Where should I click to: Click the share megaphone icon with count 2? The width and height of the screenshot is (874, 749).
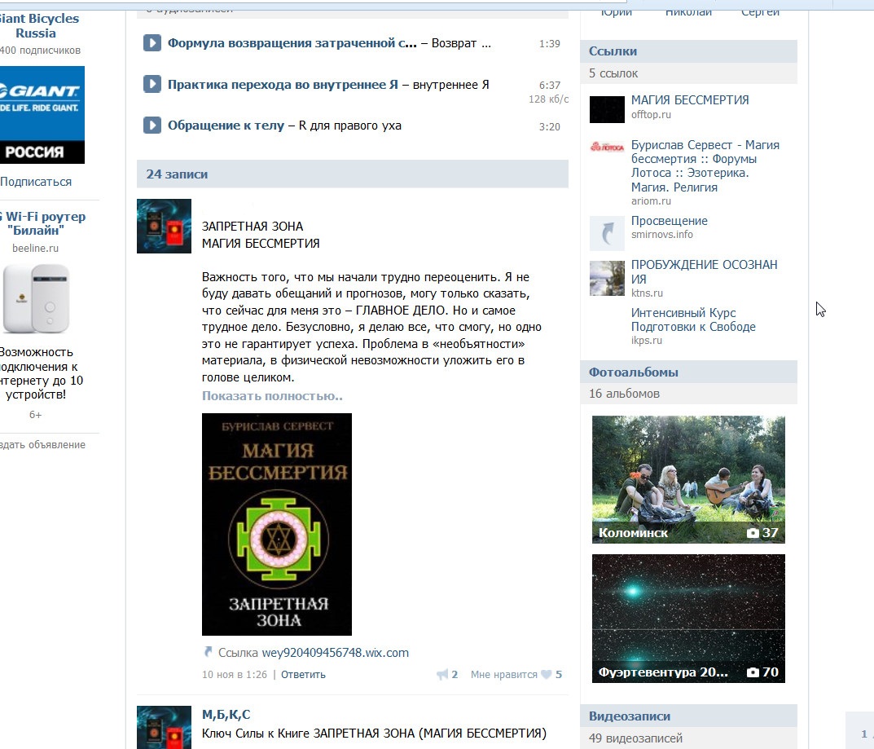click(x=442, y=674)
